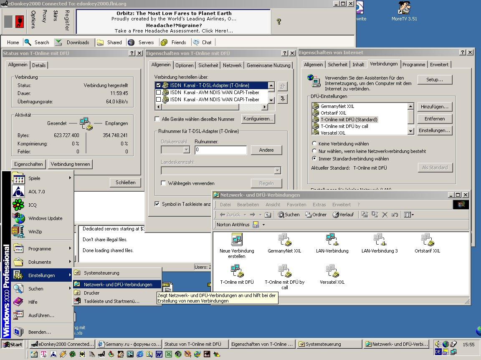
Task: Select Nur wählen, wenn keine Netzwerkverbindung besteht
Action: (314, 151)
